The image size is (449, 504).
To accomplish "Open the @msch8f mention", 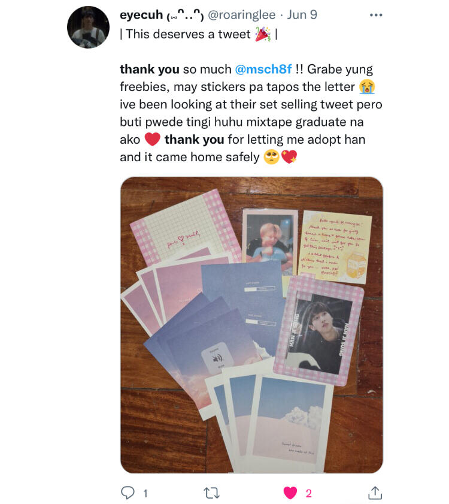I will point(263,69).
